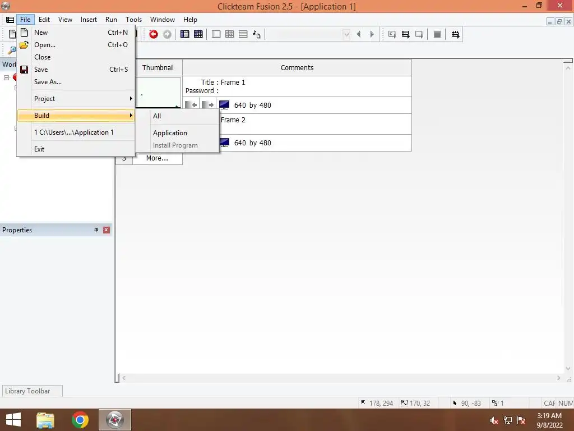Click the More... frame button
574x431 pixels.
[158, 158]
